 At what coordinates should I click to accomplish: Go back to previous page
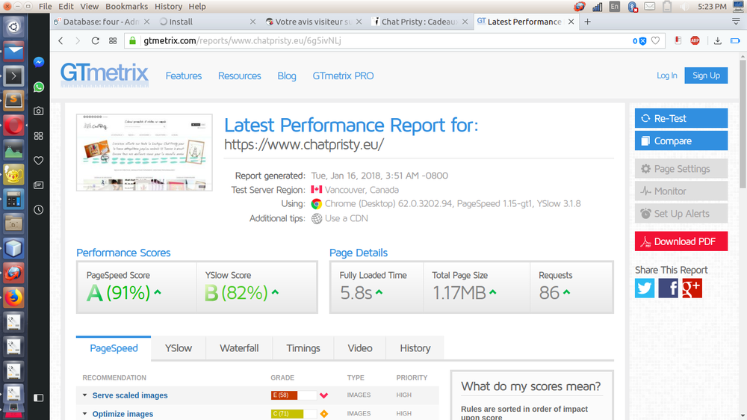coord(61,40)
